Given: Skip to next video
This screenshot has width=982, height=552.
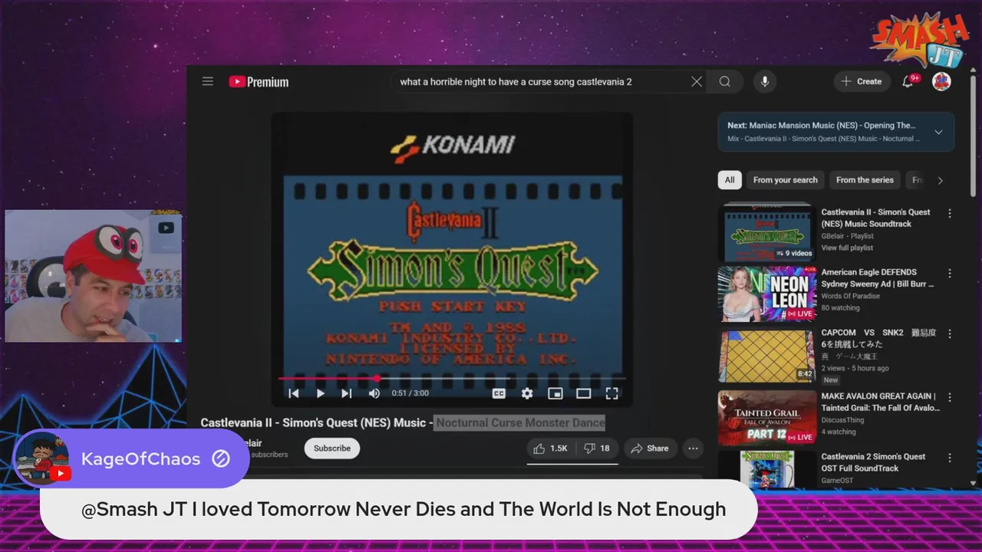Looking at the screenshot, I should click(346, 393).
